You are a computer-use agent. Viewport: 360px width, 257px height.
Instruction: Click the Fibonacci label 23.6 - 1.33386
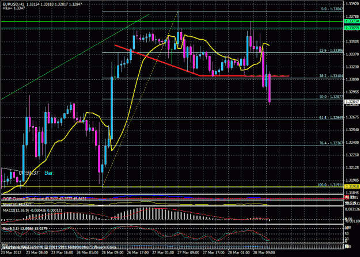coord(331,51)
